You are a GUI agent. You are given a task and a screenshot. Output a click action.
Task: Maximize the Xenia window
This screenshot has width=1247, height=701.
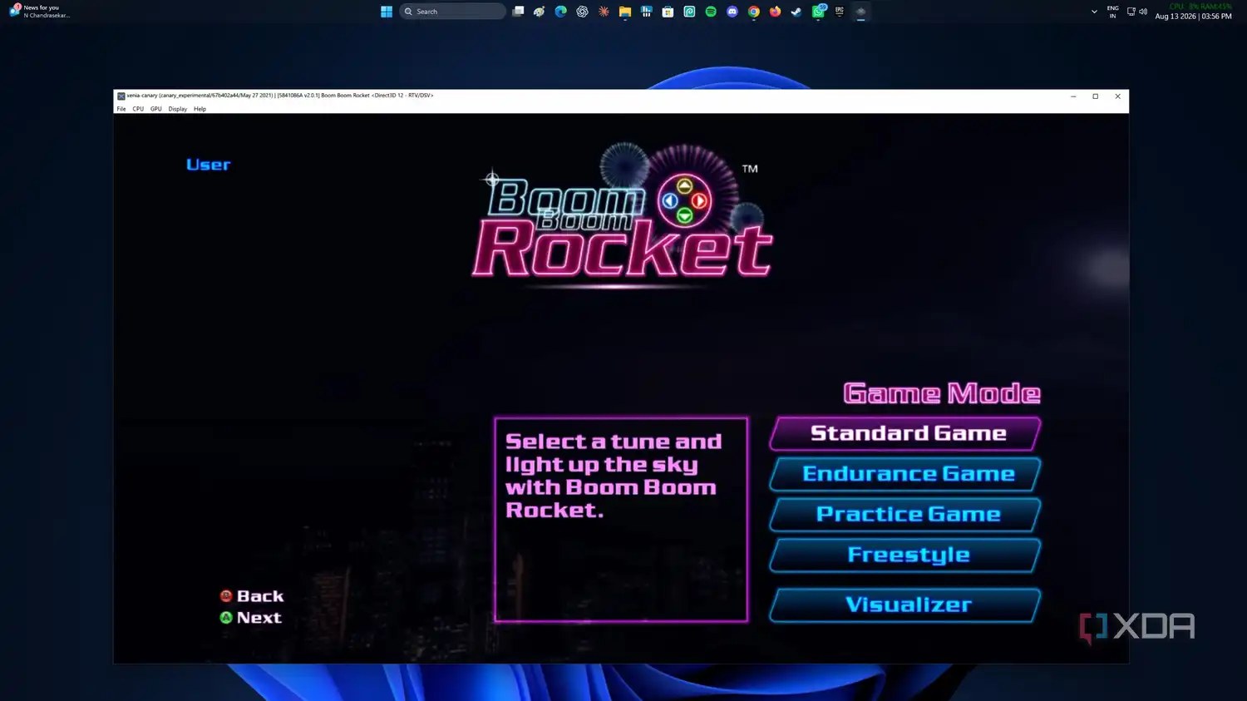[1096, 96]
